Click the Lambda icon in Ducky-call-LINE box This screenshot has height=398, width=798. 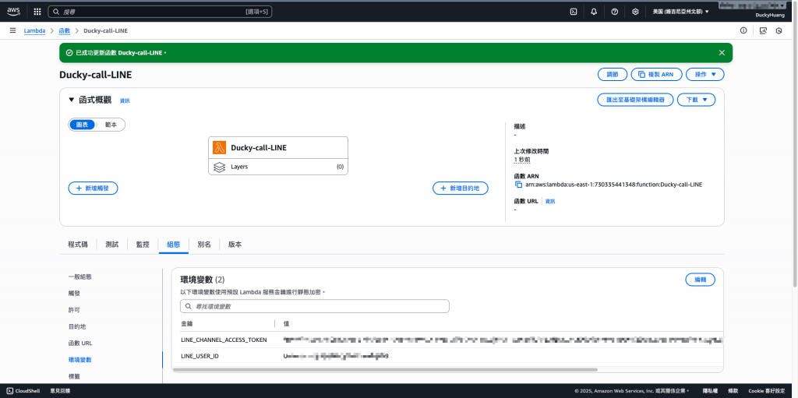(220, 148)
